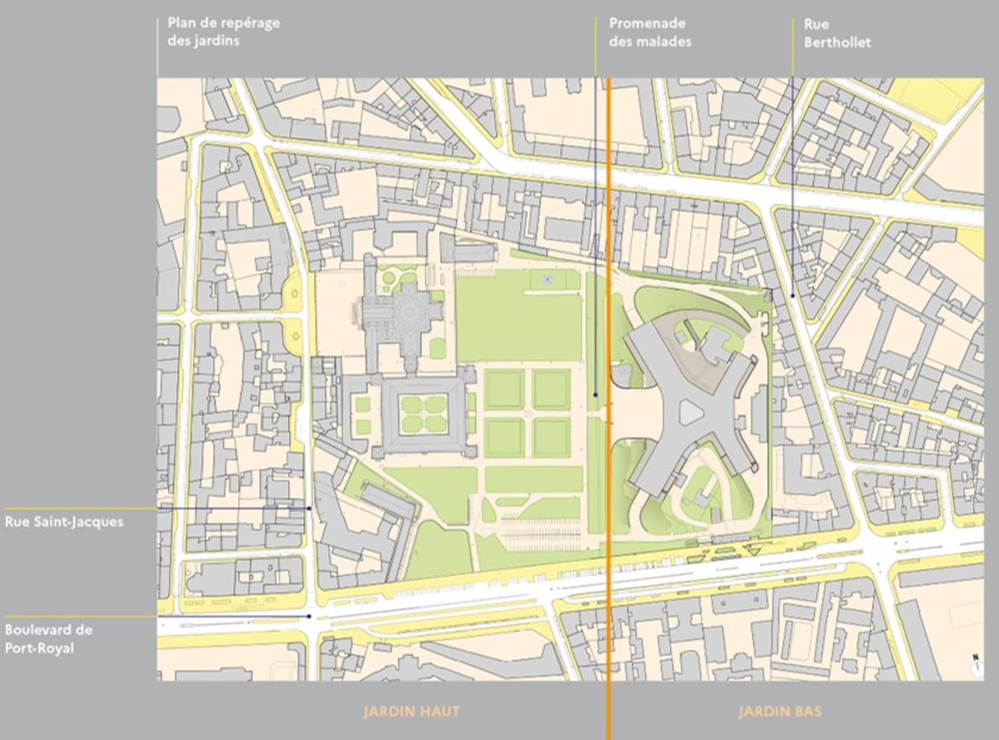Click the Plan de repérage des jardins title

coord(223,31)
